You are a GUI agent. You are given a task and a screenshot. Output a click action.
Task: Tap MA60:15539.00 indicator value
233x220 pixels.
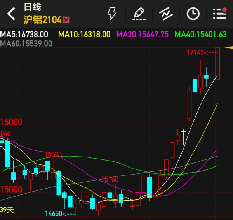26,44
